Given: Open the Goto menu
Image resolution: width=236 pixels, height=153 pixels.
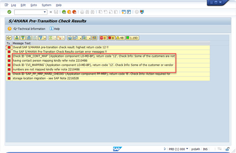Looking at the screenshot, I should click(x=34, y=5).
